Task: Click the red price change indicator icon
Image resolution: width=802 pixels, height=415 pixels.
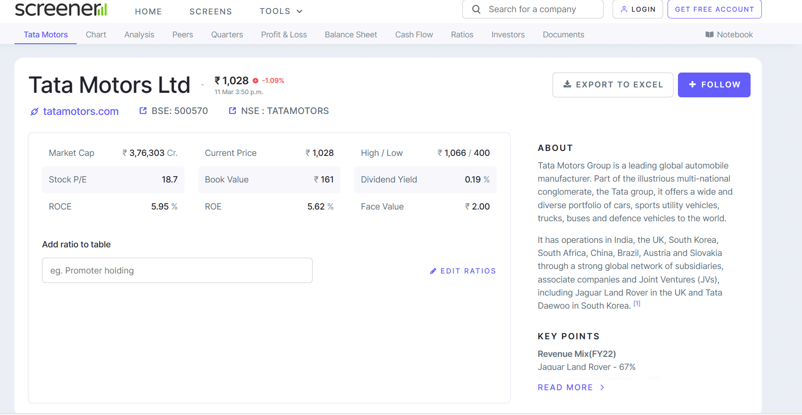Action: pyautogui.click(x=255, y=81)
